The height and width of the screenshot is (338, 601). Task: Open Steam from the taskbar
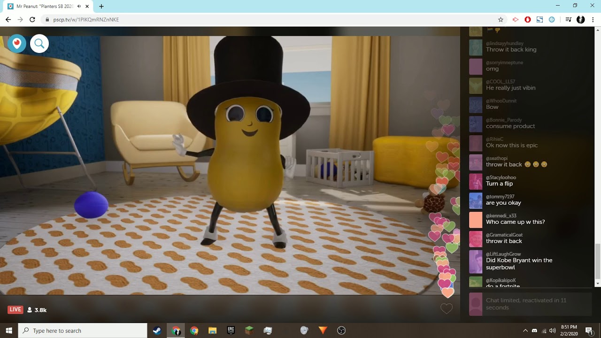coord(157,330)
